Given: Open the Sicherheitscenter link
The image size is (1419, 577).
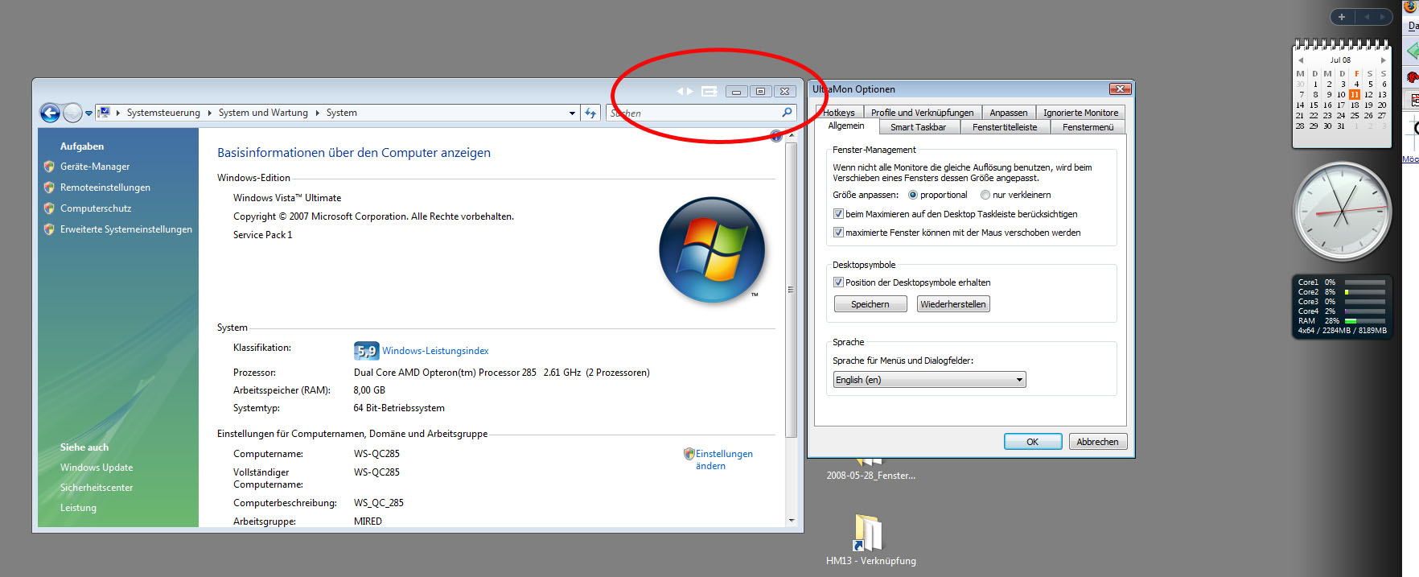Looking at the screenshot, I should (x=97, y=488).
